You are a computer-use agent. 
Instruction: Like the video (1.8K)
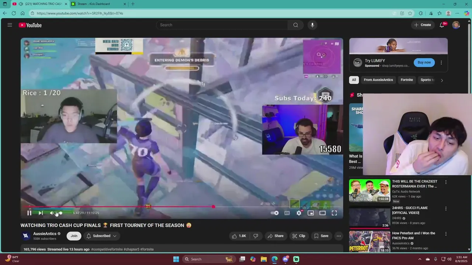point(239,236)
